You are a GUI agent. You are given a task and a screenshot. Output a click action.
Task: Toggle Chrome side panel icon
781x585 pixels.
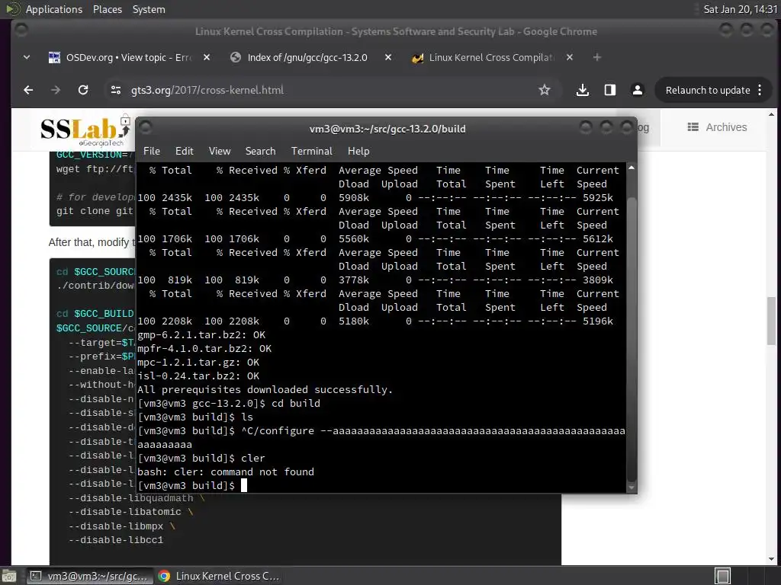coord(609,90)
